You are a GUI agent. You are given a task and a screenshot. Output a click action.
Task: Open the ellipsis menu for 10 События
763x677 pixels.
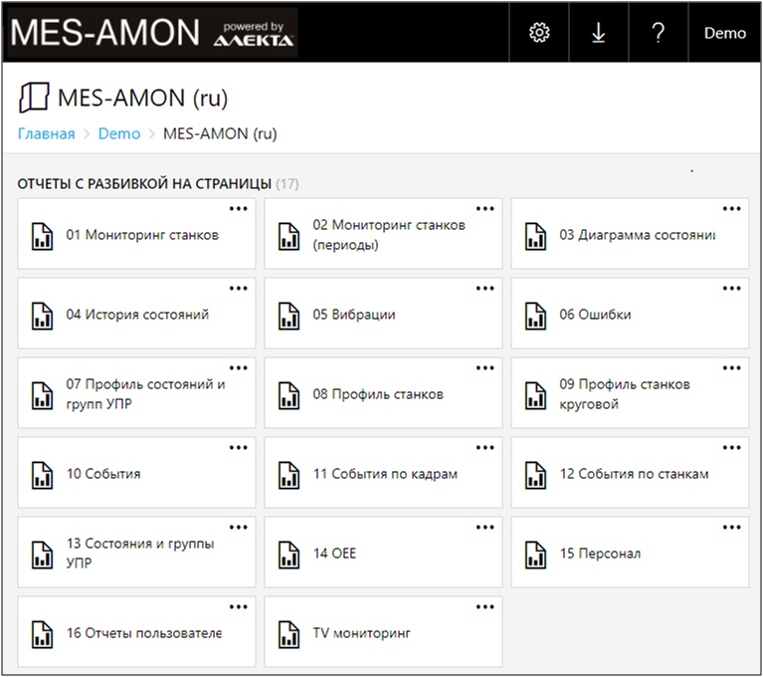[239, 448]
